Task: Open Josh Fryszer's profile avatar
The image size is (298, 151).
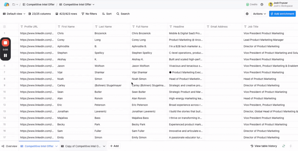Action: (270, 4)
